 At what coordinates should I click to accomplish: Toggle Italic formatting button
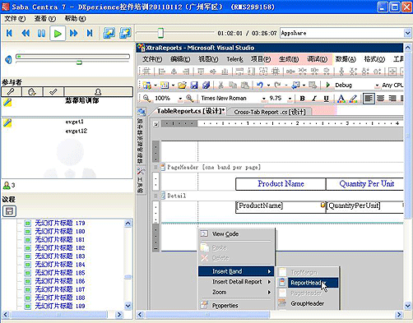(x=314, y=99)
